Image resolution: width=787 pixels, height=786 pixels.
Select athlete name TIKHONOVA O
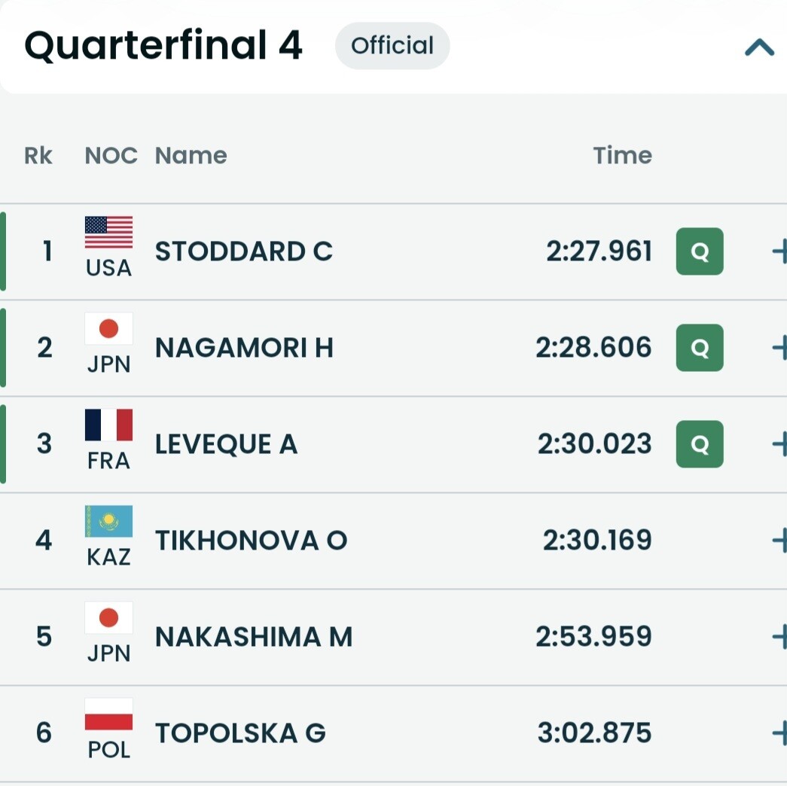[251, 541]
